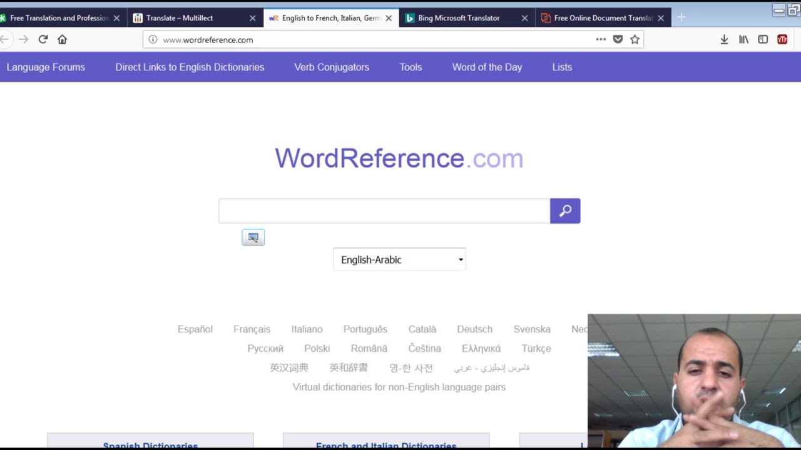The height and width of the screenshot is (450, 801).
Task: Open Virtual dictionaries for non-English language pairs
Action: (399, 387)
